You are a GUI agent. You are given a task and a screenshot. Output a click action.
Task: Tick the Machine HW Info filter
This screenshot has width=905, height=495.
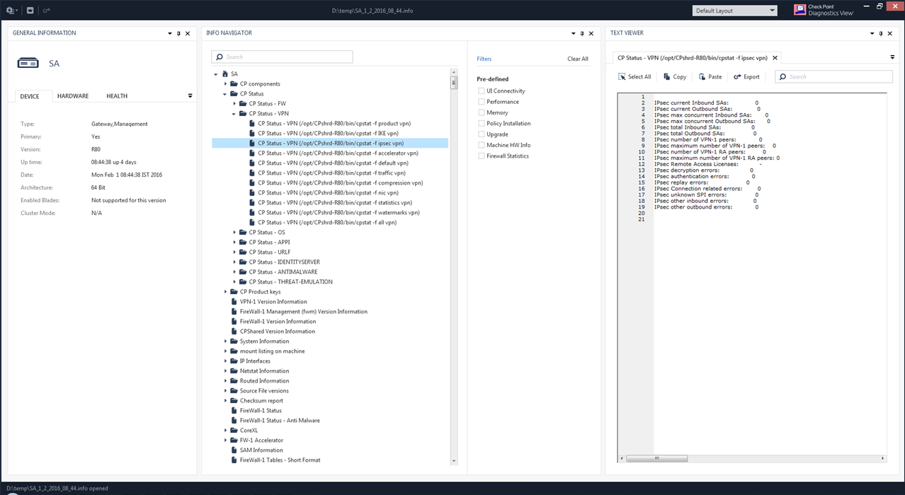pyautogui.click(x=482, y=145)
